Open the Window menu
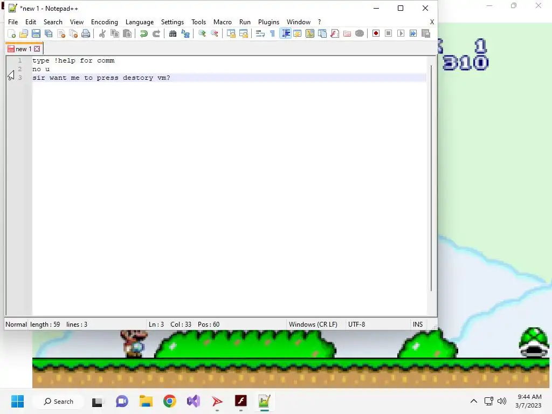The image size is (552, 414). 299,22
